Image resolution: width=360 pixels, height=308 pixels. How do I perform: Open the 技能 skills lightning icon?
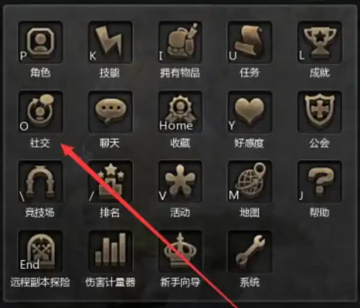tap(110, 42)
